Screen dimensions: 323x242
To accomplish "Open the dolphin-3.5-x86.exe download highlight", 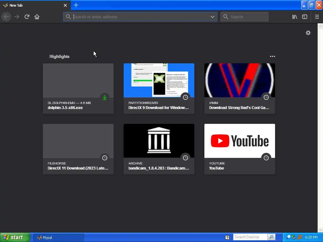I will click(x=78, y=89).
